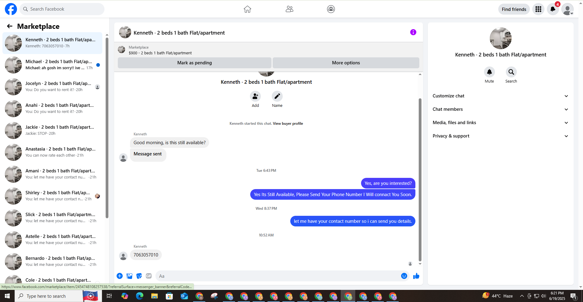
Task: Click the Add people icon
Action: 255,96
